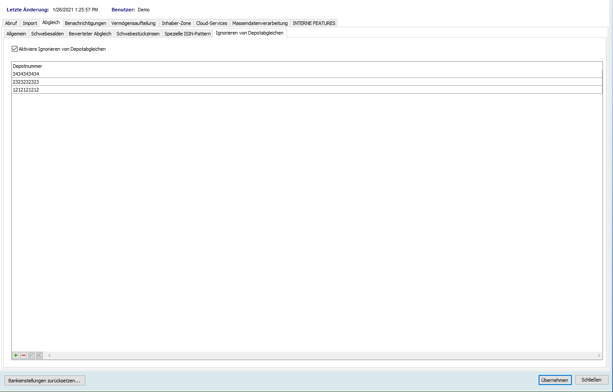Open the Benachrichtigungen tab

[x=85, y=23]
